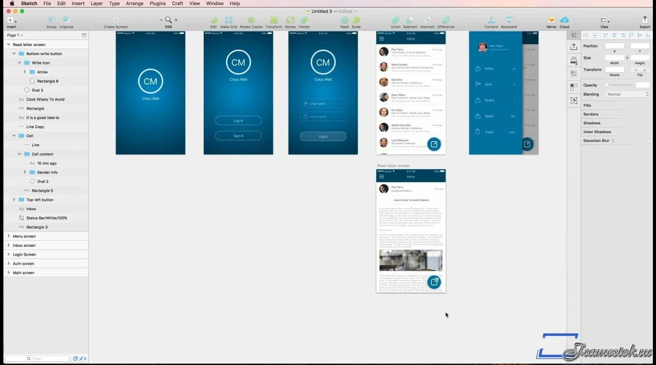
Task: Click the Flatten toolbar icon
Action: [304, 20]
